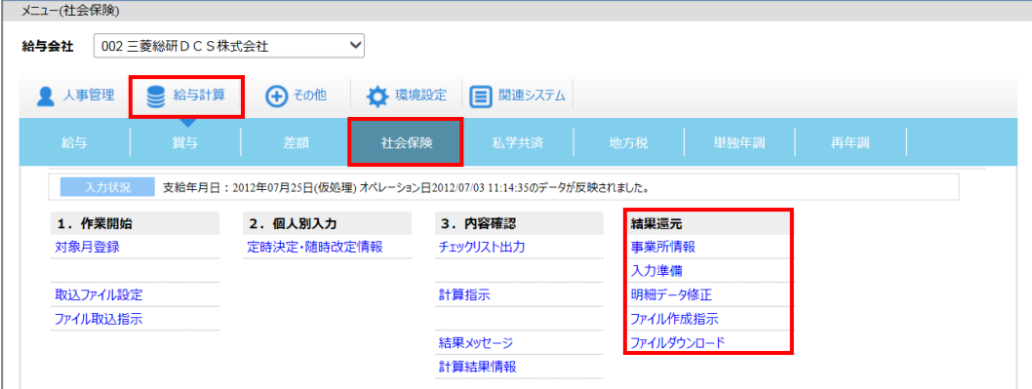Image resolution: width=1032 pixels, height=389 pixels.
Task: Open the 明細データ修正 link
Action: [671, 294]
